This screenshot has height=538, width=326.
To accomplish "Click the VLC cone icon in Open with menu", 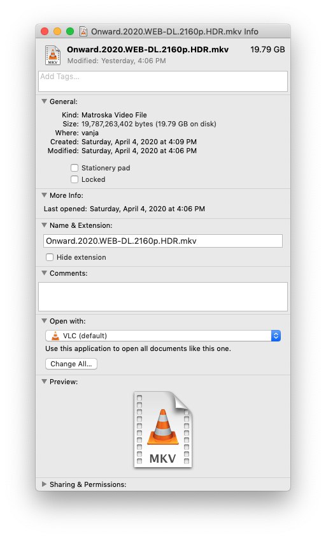I will 55,336.
